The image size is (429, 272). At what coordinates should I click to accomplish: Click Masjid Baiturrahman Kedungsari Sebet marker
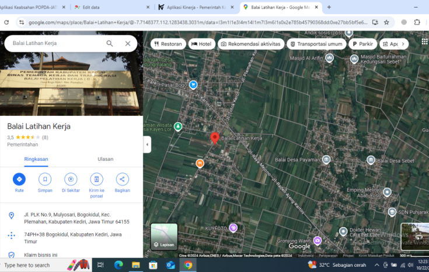click(x=354, y=59)
